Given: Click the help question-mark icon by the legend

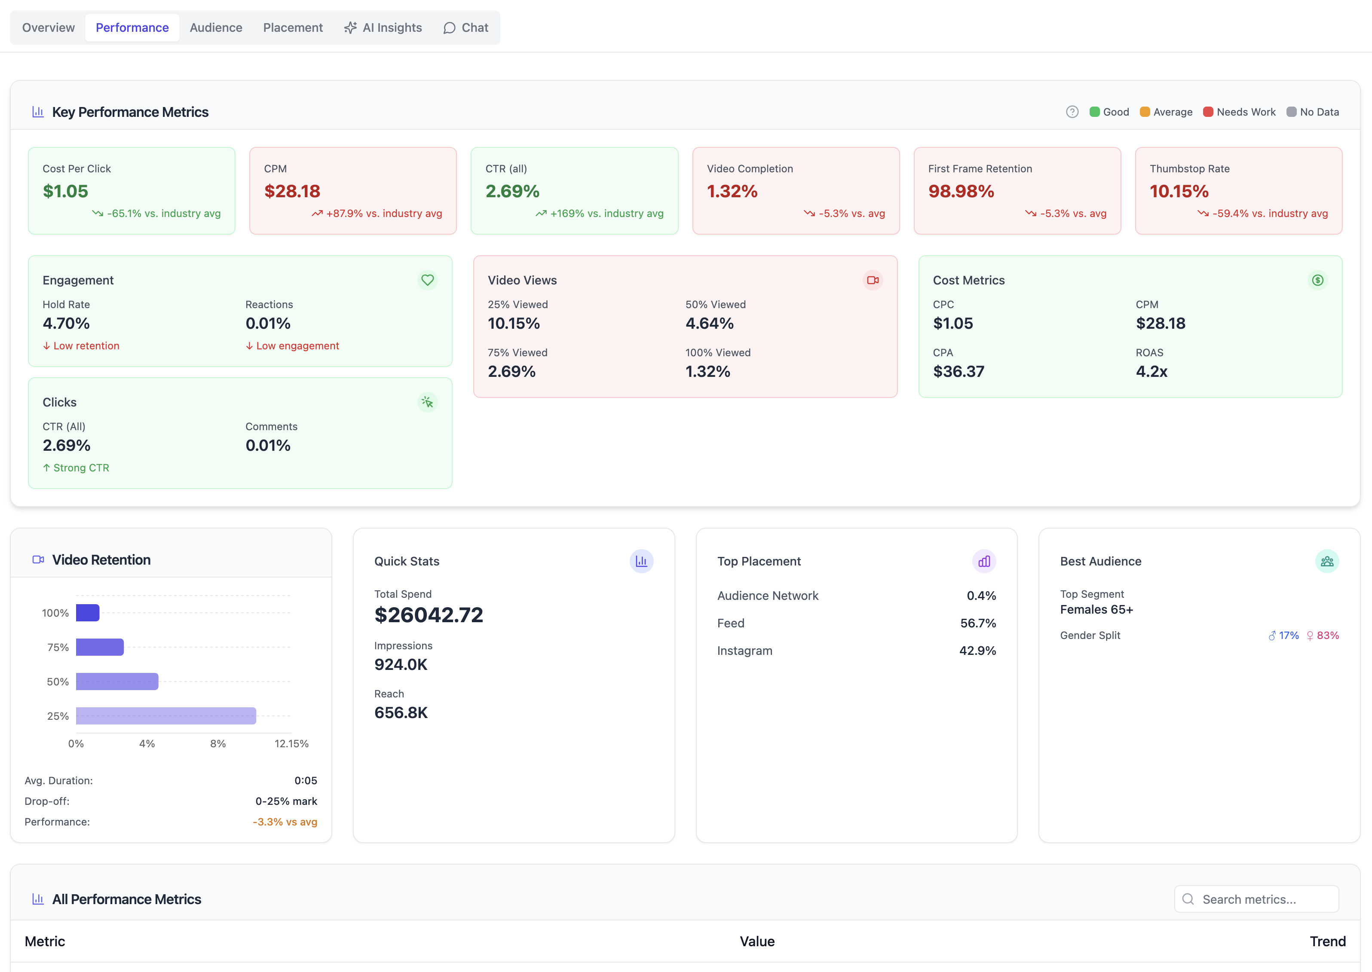Looking at the screenshot, I should (x=1072, y=112).
